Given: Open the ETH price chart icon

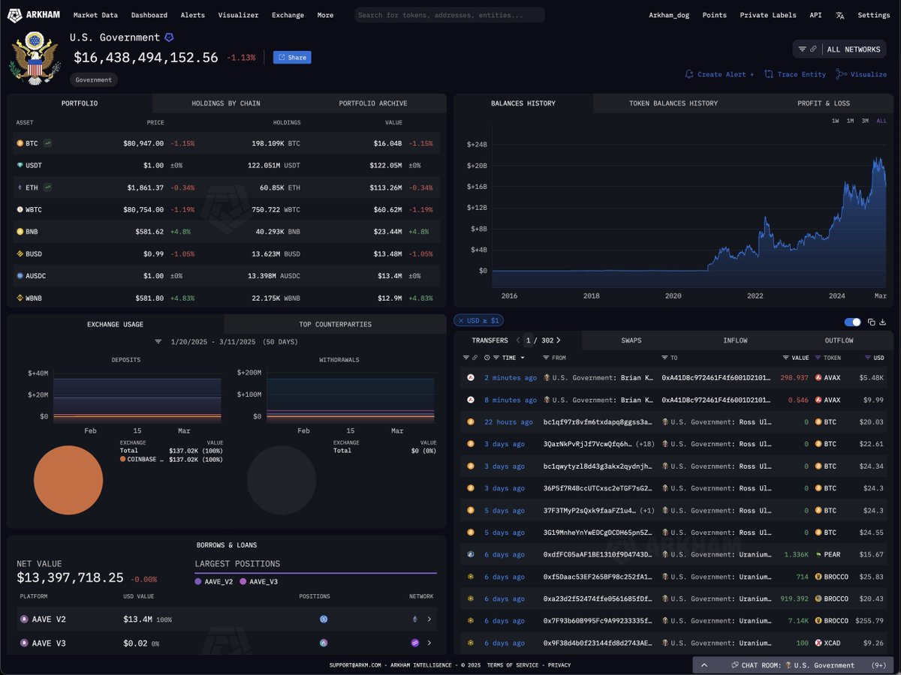Looking at the screenshot, I should tap(48, 187).
